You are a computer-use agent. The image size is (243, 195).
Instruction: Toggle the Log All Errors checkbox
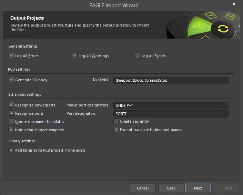click(x=11, y=55)
